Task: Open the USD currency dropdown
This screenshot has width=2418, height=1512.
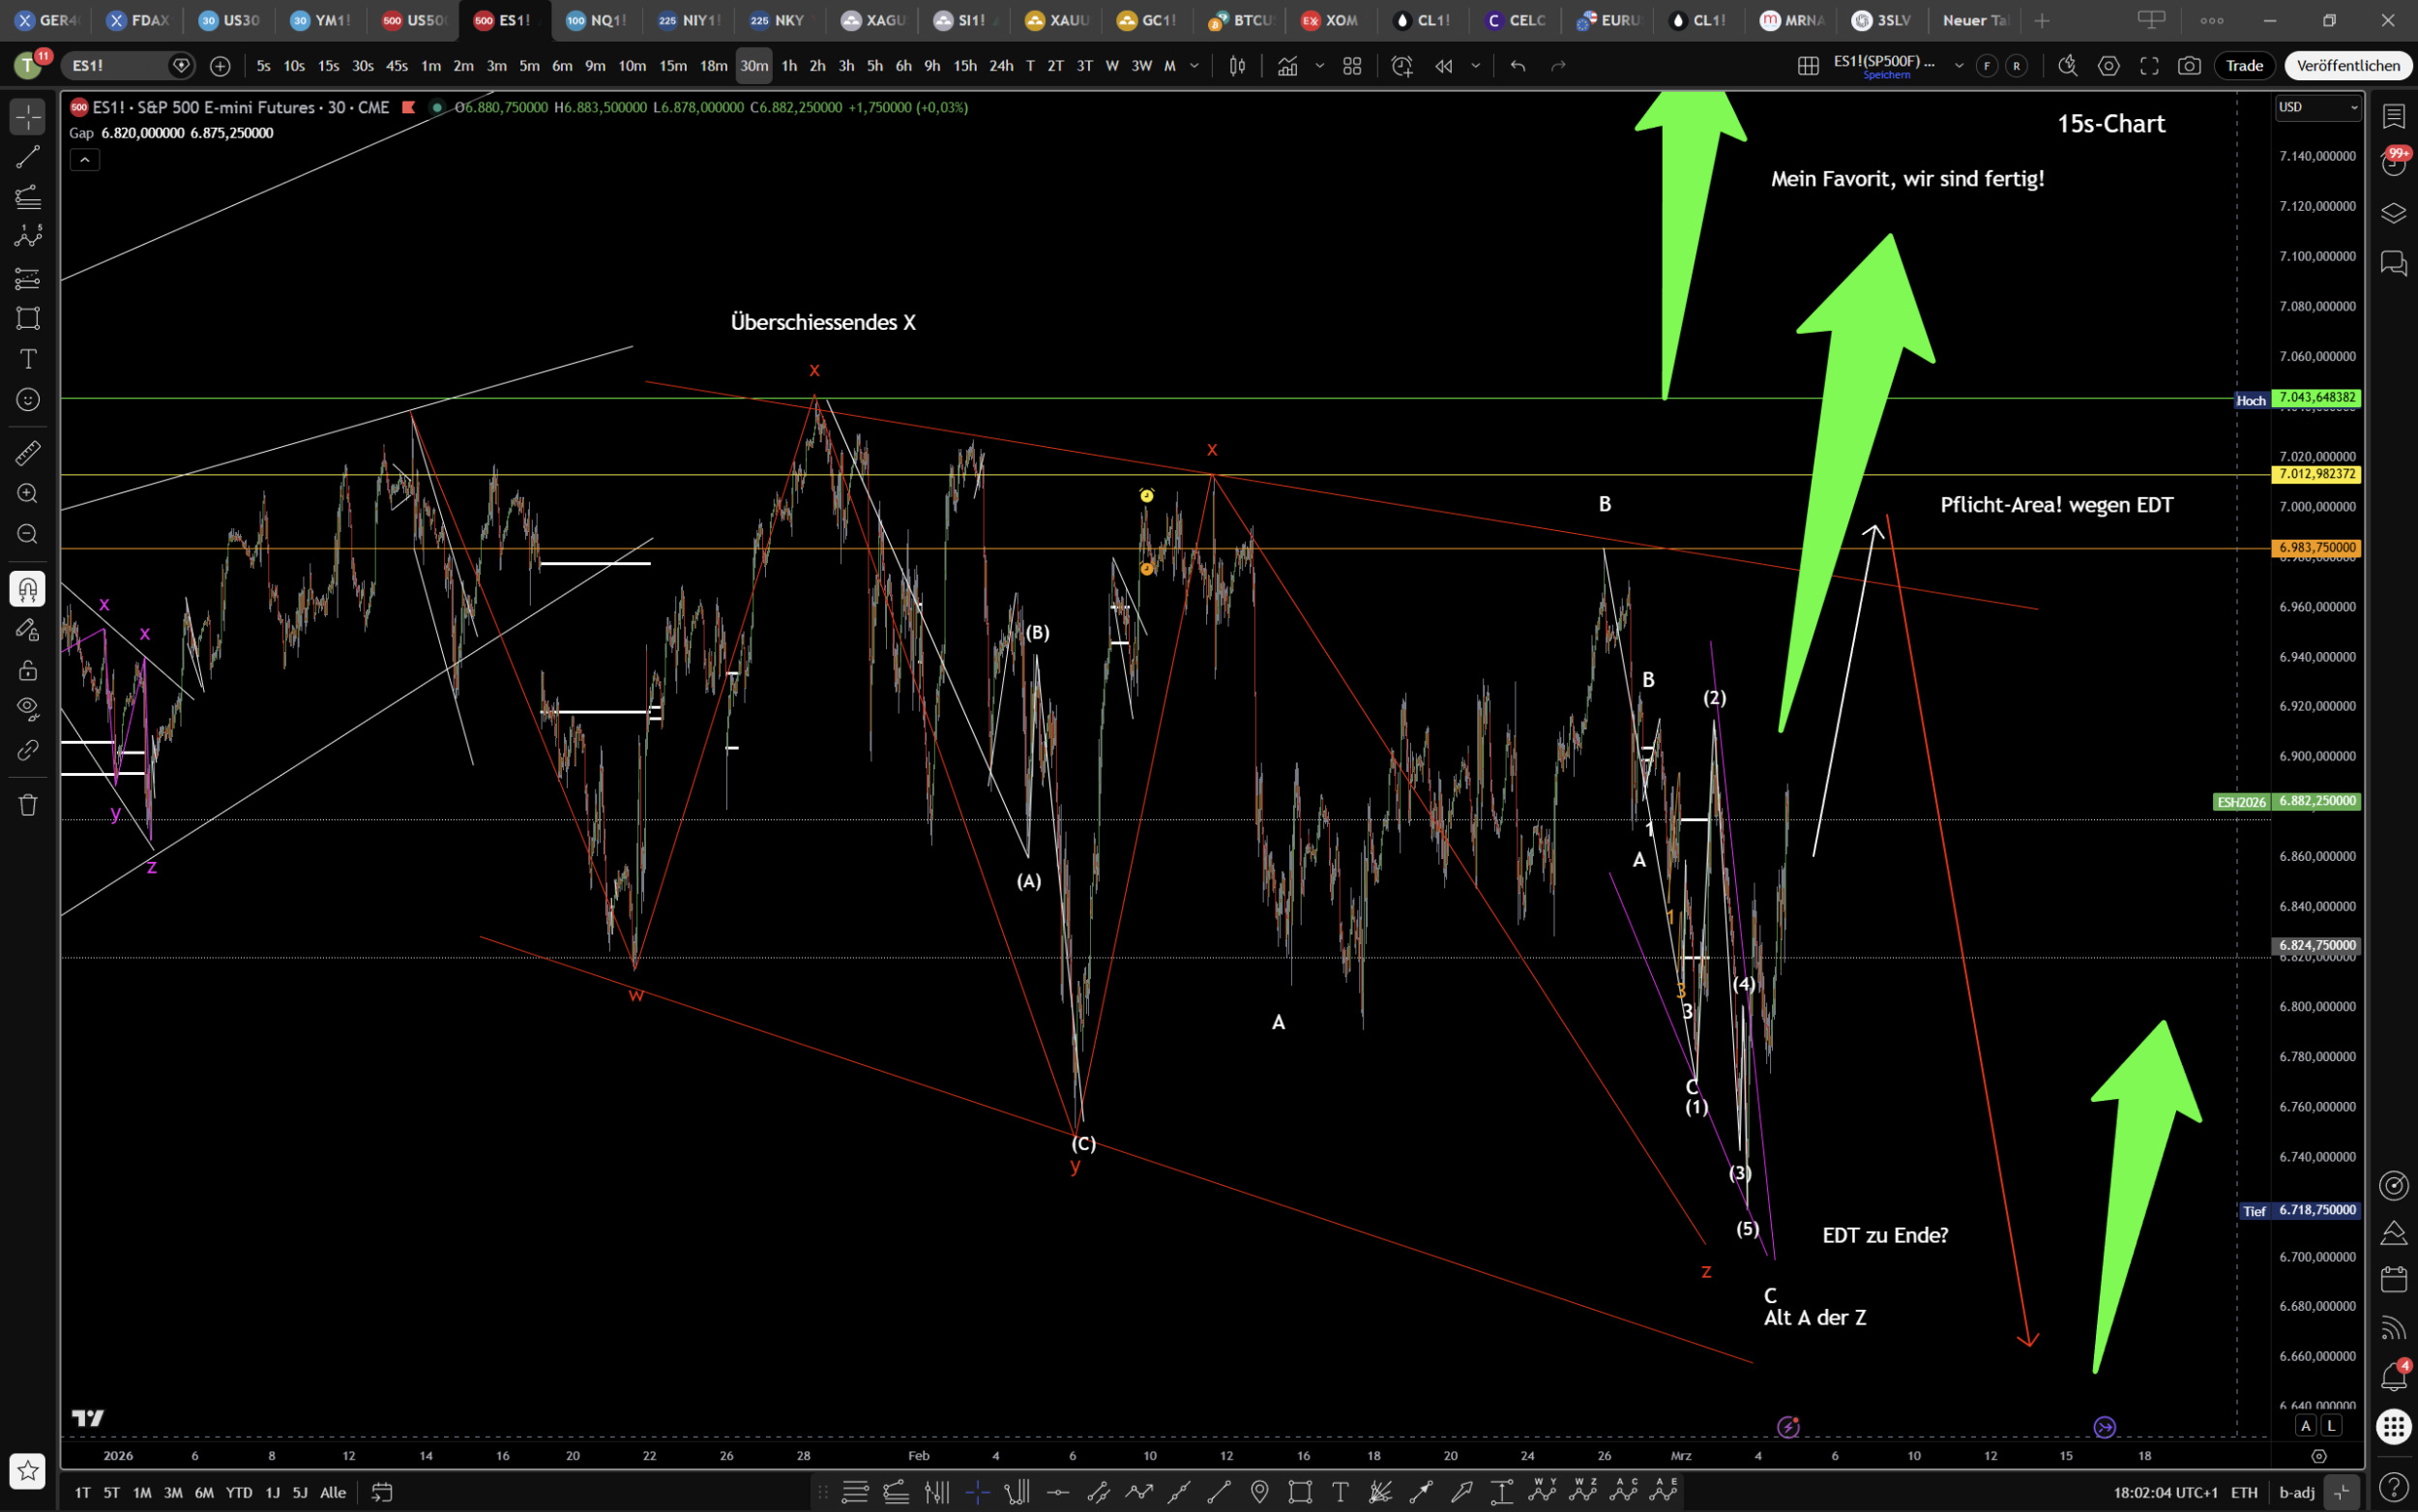Action: pos(2317,107)
